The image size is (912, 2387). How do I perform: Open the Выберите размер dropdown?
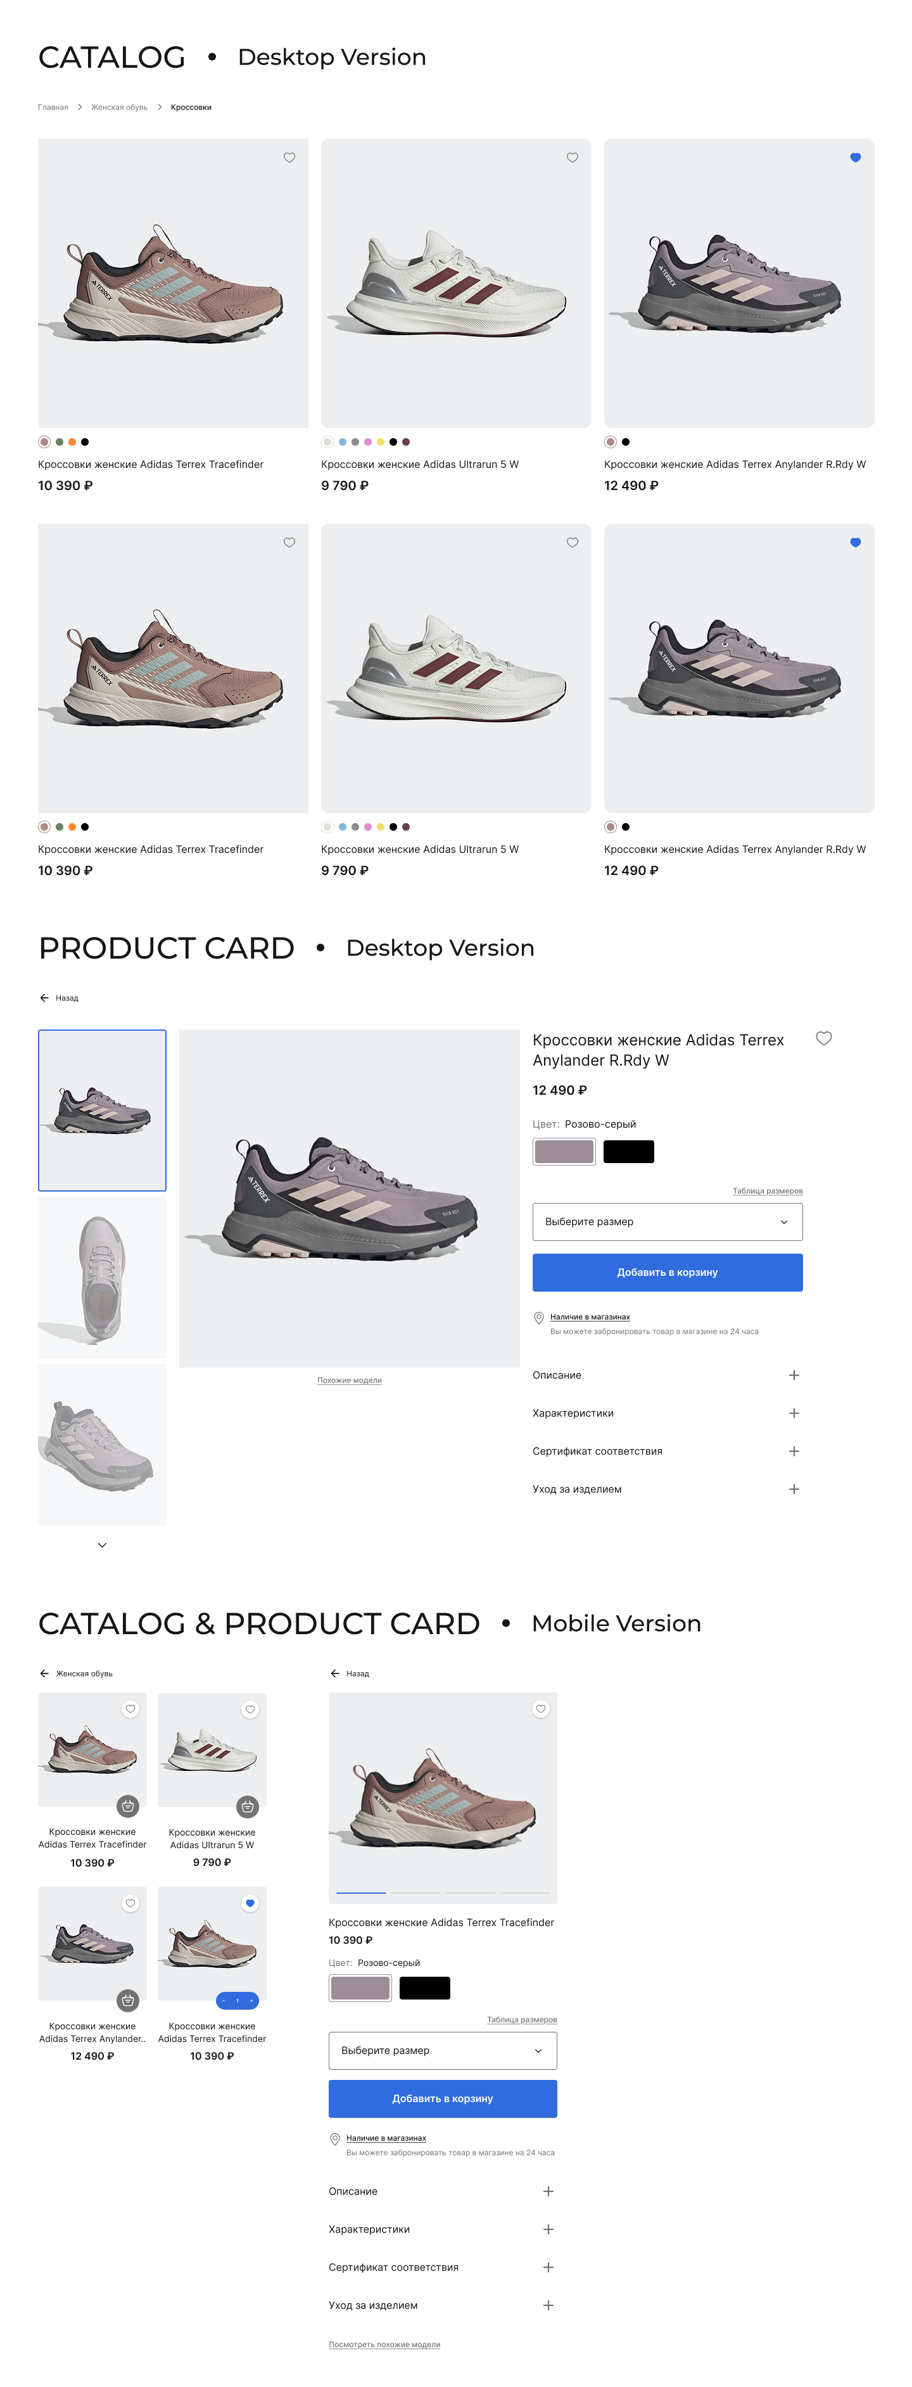(666, 1221)
